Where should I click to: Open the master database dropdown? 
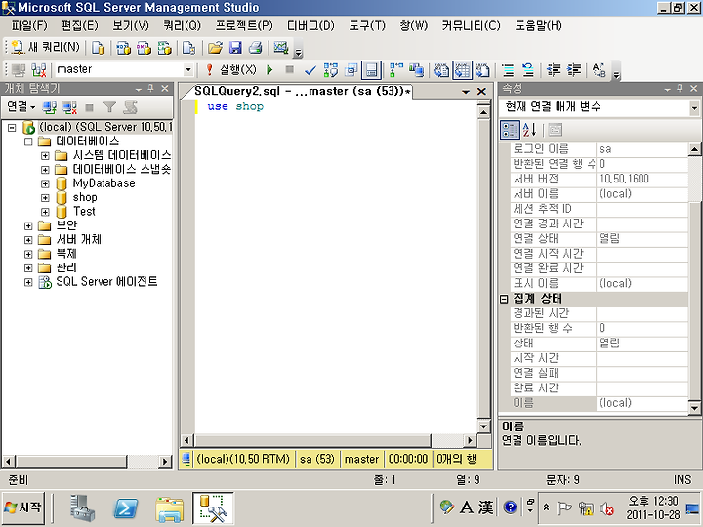tap(188, 70)
